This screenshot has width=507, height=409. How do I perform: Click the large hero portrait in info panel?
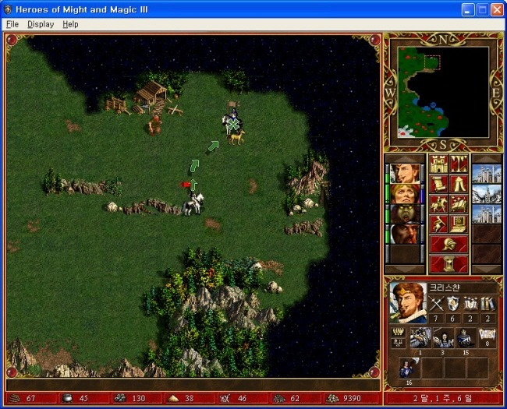coord(408,303)
